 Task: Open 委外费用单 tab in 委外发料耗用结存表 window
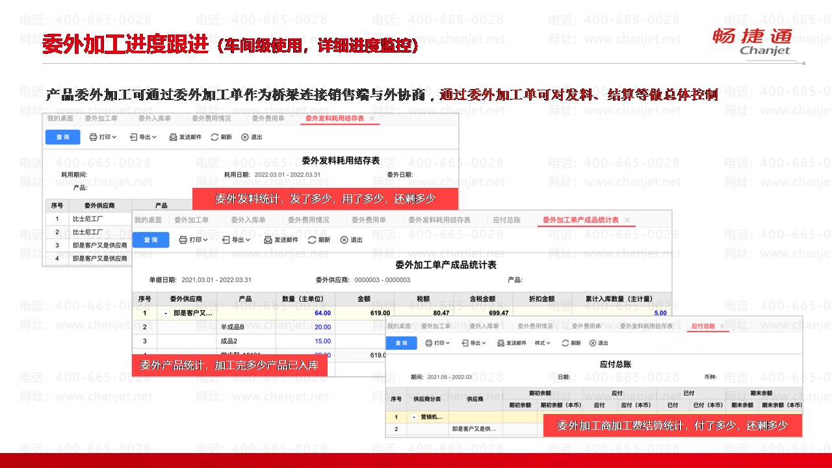click(268, 118)
